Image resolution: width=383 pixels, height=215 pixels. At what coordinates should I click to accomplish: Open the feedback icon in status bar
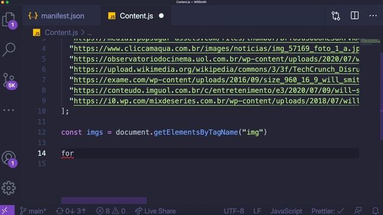point(358,211)
